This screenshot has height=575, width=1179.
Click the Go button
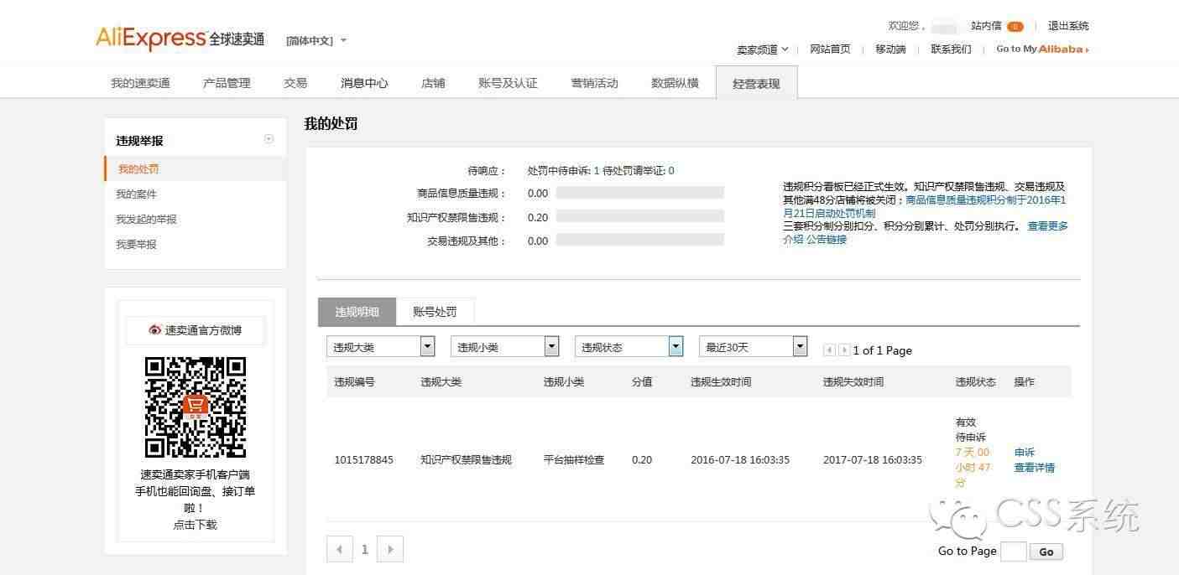pyautogui.click(x=1046, y=552)
